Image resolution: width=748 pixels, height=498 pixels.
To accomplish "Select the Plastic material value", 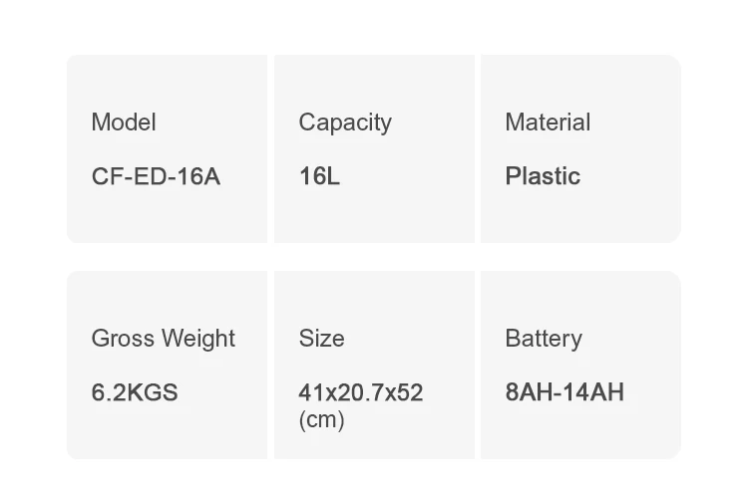I will 543,177.
